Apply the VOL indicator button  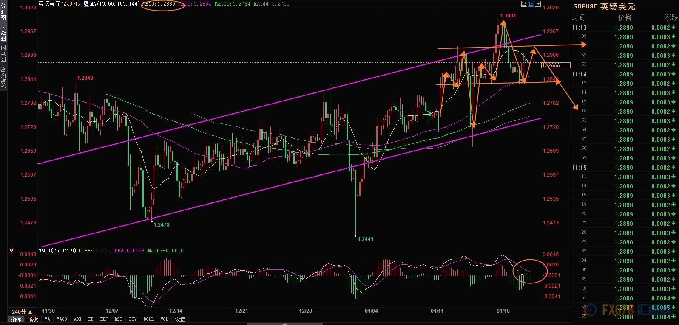coord(165,319)
